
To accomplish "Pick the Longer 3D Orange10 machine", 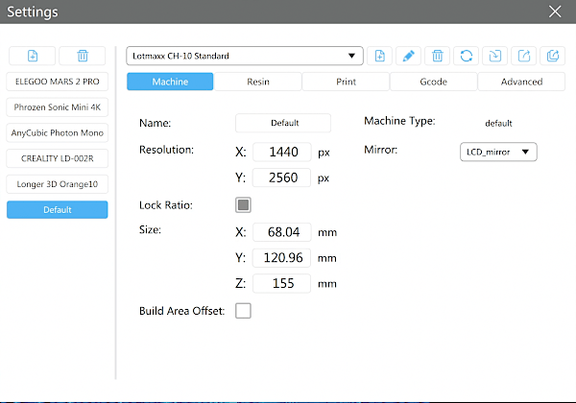I will [x=58, y=184].
